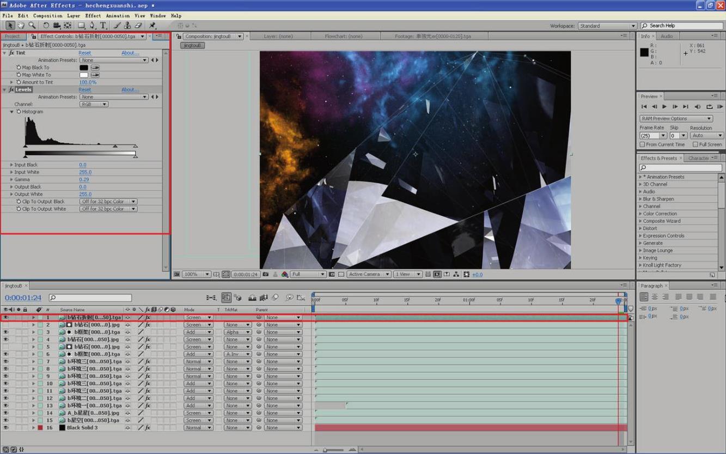This screenshot has height=454, width=726.
Task: Toggle the Tint effect fx switch
Action: pos(11,53)
